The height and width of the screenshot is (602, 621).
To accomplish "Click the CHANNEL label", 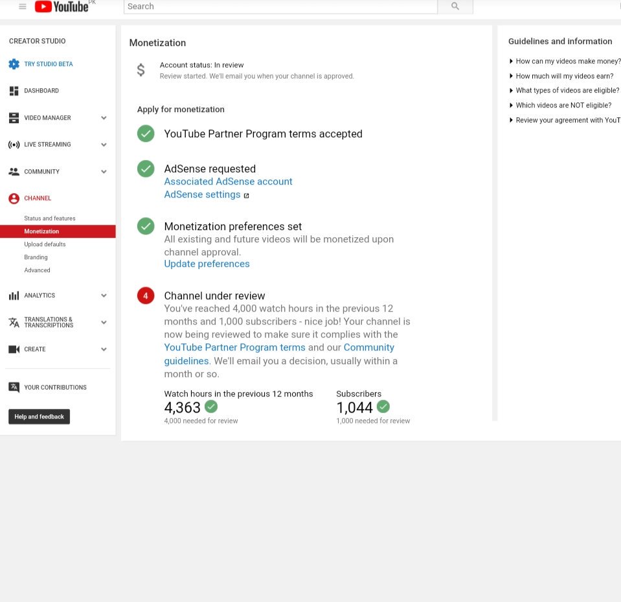I will (38, 198).
